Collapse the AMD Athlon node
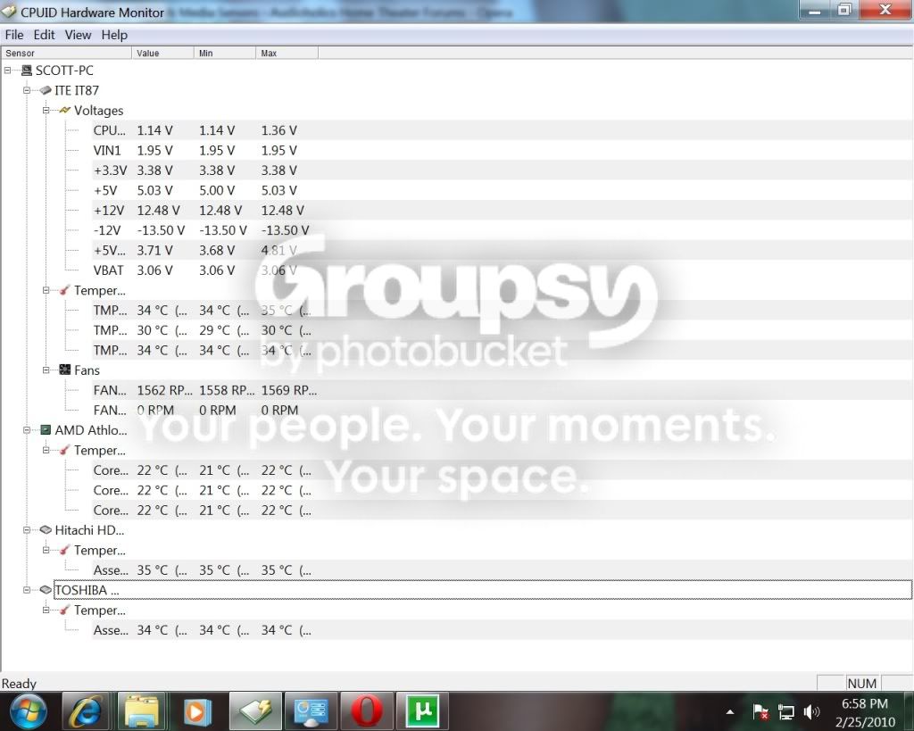Screen dimensions: 914x731 27,430
